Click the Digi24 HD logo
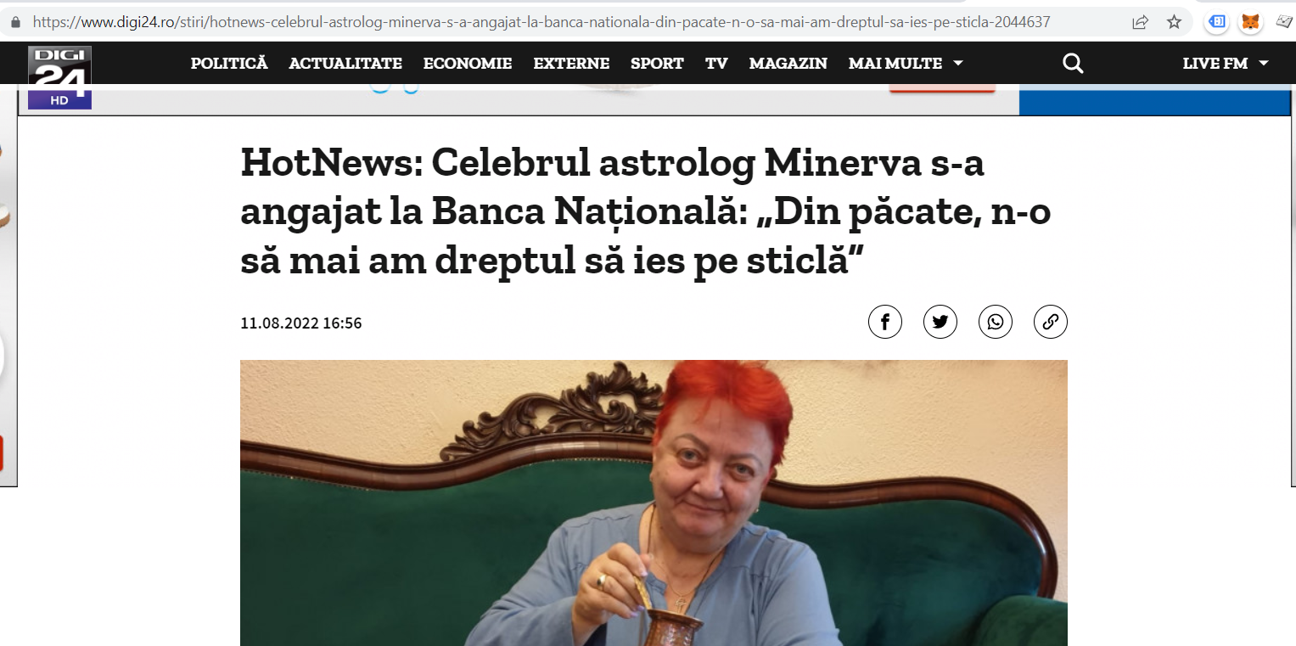 coord(59,77)
